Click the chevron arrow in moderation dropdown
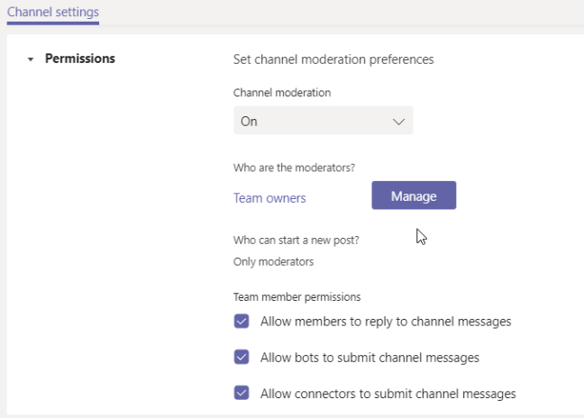 [x=399, y=122]
